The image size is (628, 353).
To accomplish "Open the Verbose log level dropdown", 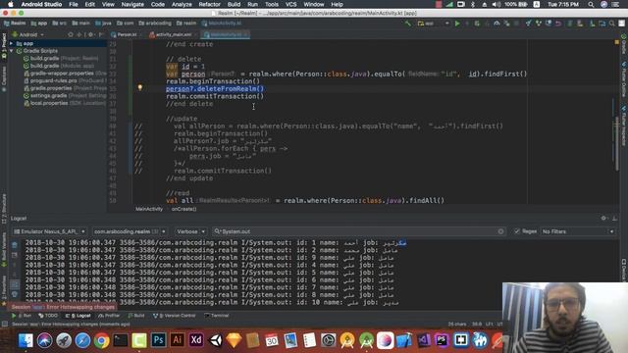I will click(x=190, y=231).
